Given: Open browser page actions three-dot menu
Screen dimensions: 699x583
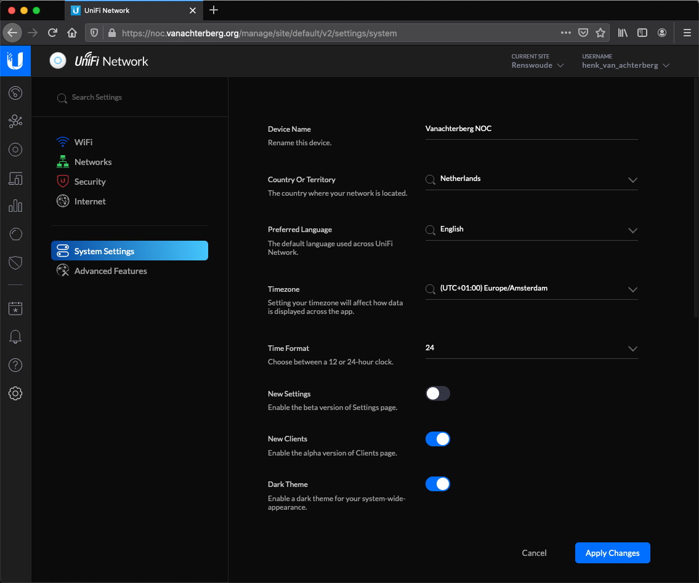Looking at the screenshot, I should point(566,33).
